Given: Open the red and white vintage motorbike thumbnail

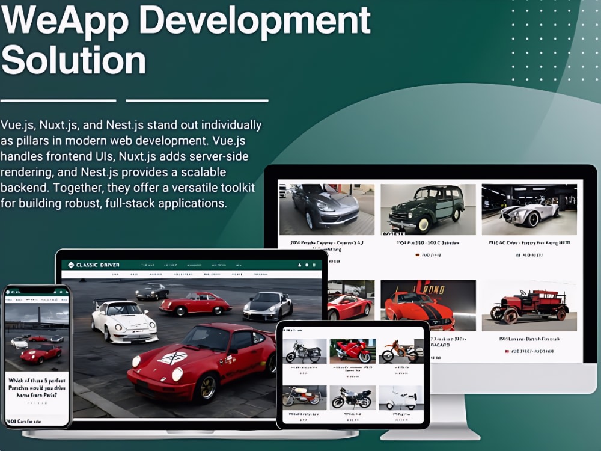Looking at the screenshot, I should pos(305,397).
